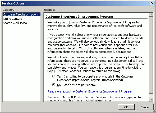This screenshot has width=156, height=113.
Task: Dismiss the dialog with Cancel button
Action: [145, 107]
